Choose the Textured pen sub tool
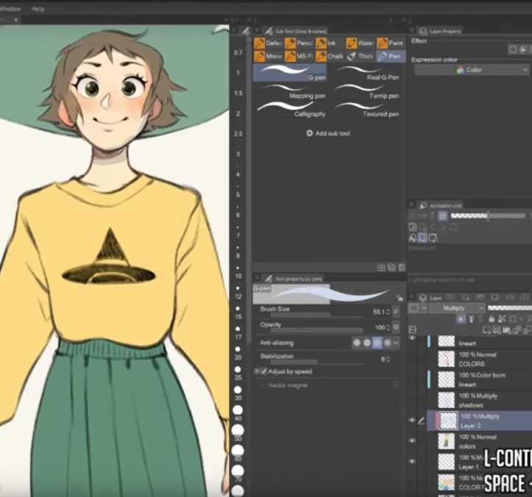Image resolution: width=532 pixels, height=497 pixels. point(368,110)
